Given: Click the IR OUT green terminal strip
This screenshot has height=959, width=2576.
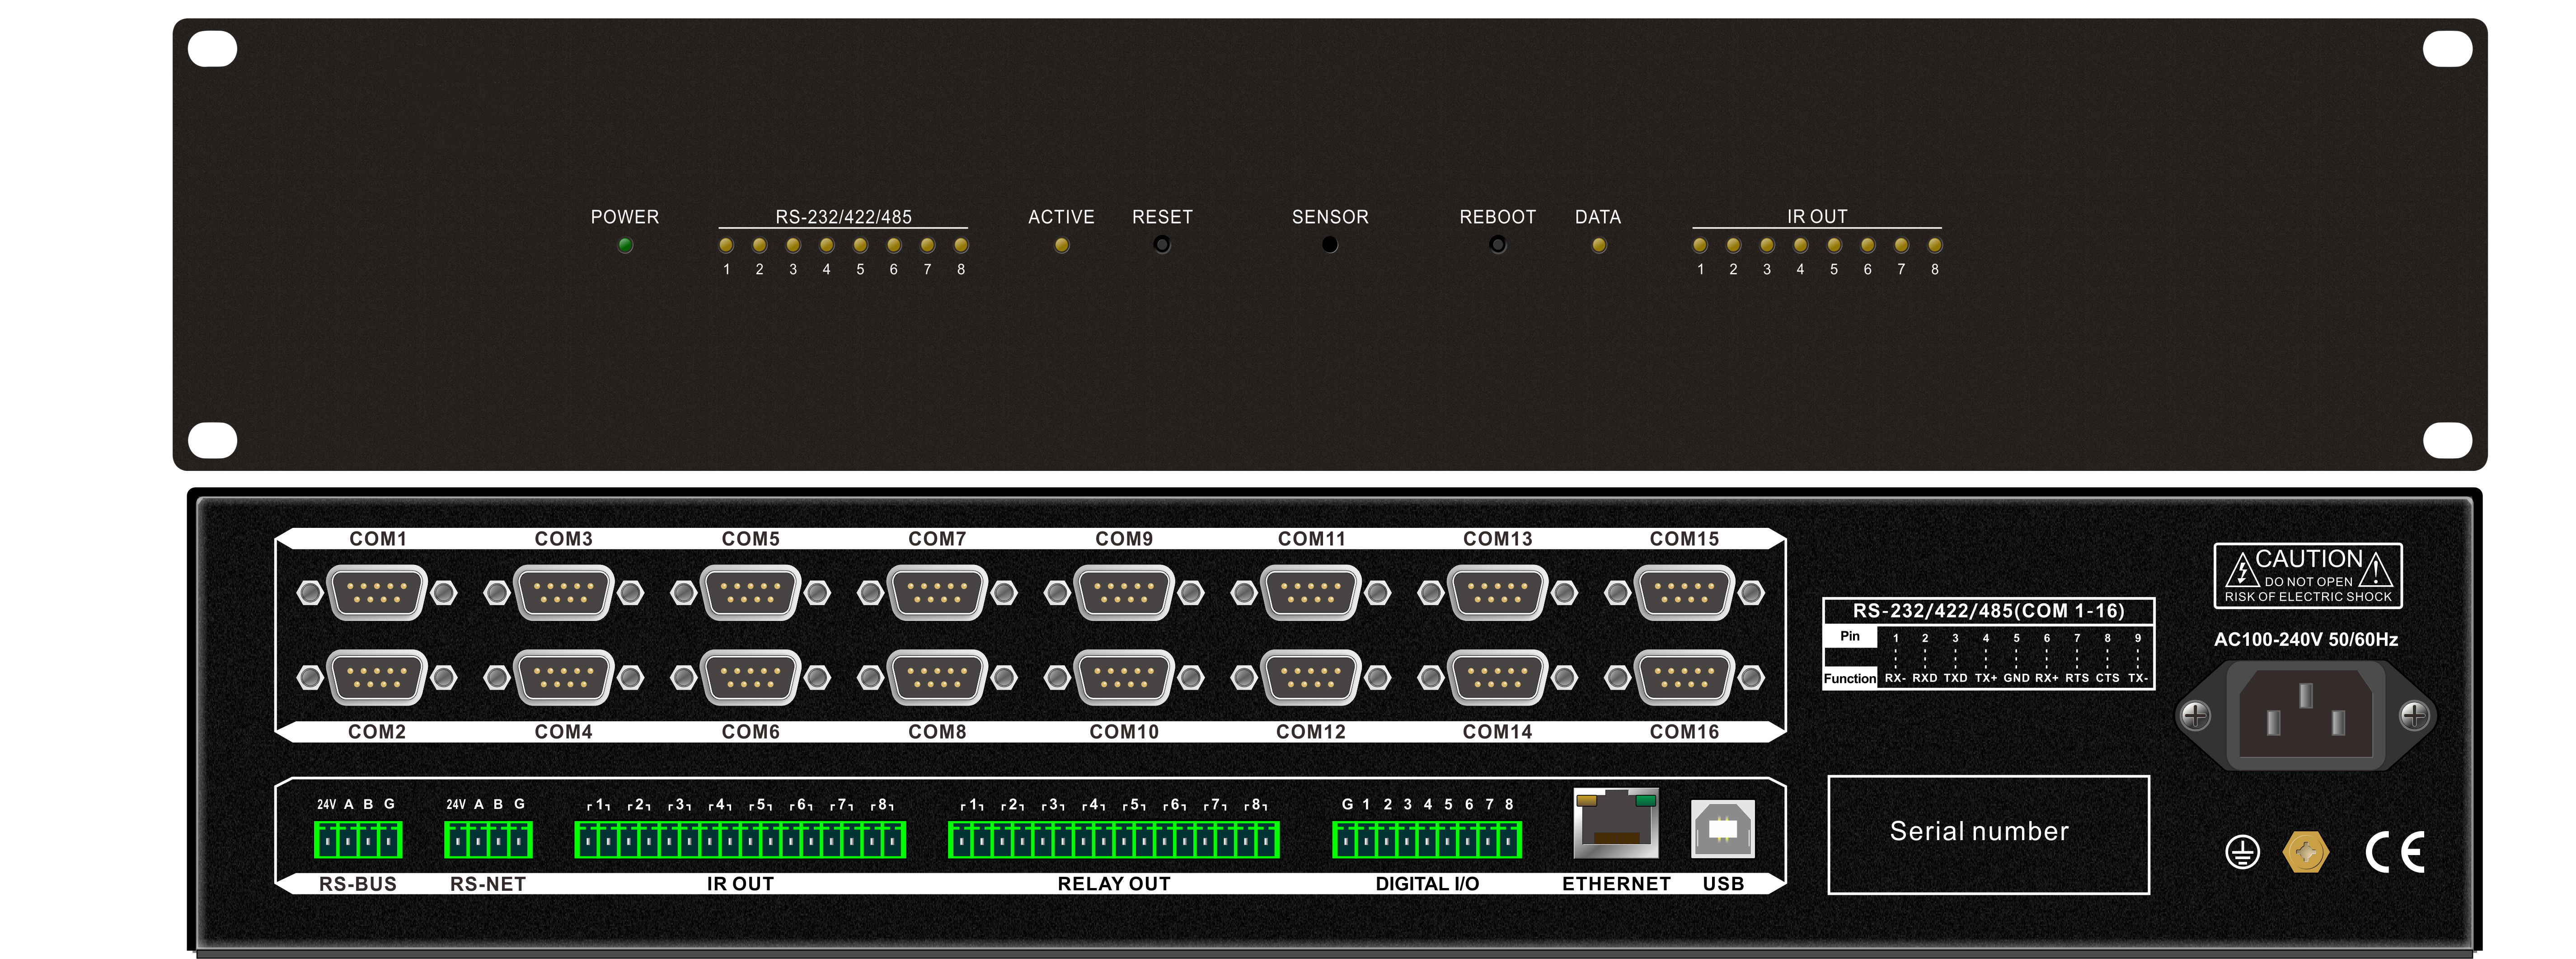Looking at the screenshot, I should [740, 840].
